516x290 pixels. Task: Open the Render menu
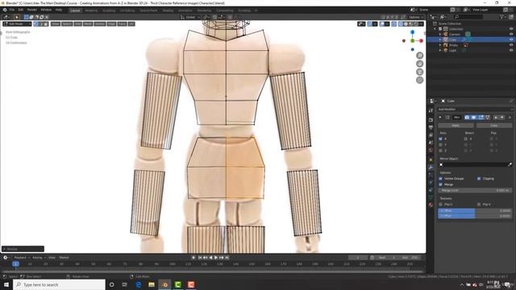point(32,10)
